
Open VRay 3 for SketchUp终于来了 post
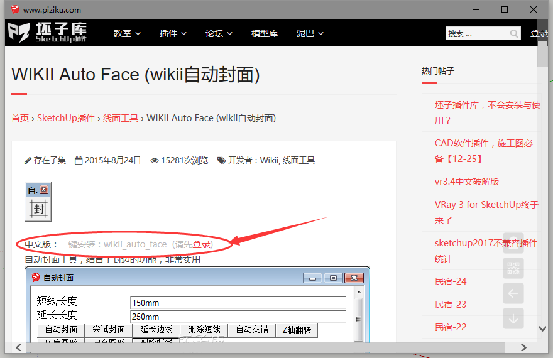coord(486,212)
